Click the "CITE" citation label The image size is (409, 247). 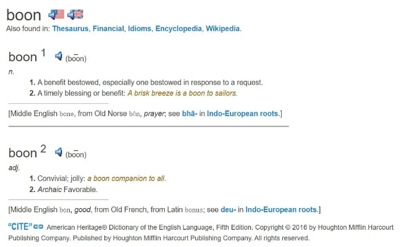pos(20,227)
